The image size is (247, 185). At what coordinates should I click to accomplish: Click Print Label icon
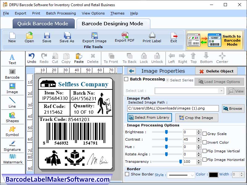pos(152,37)
